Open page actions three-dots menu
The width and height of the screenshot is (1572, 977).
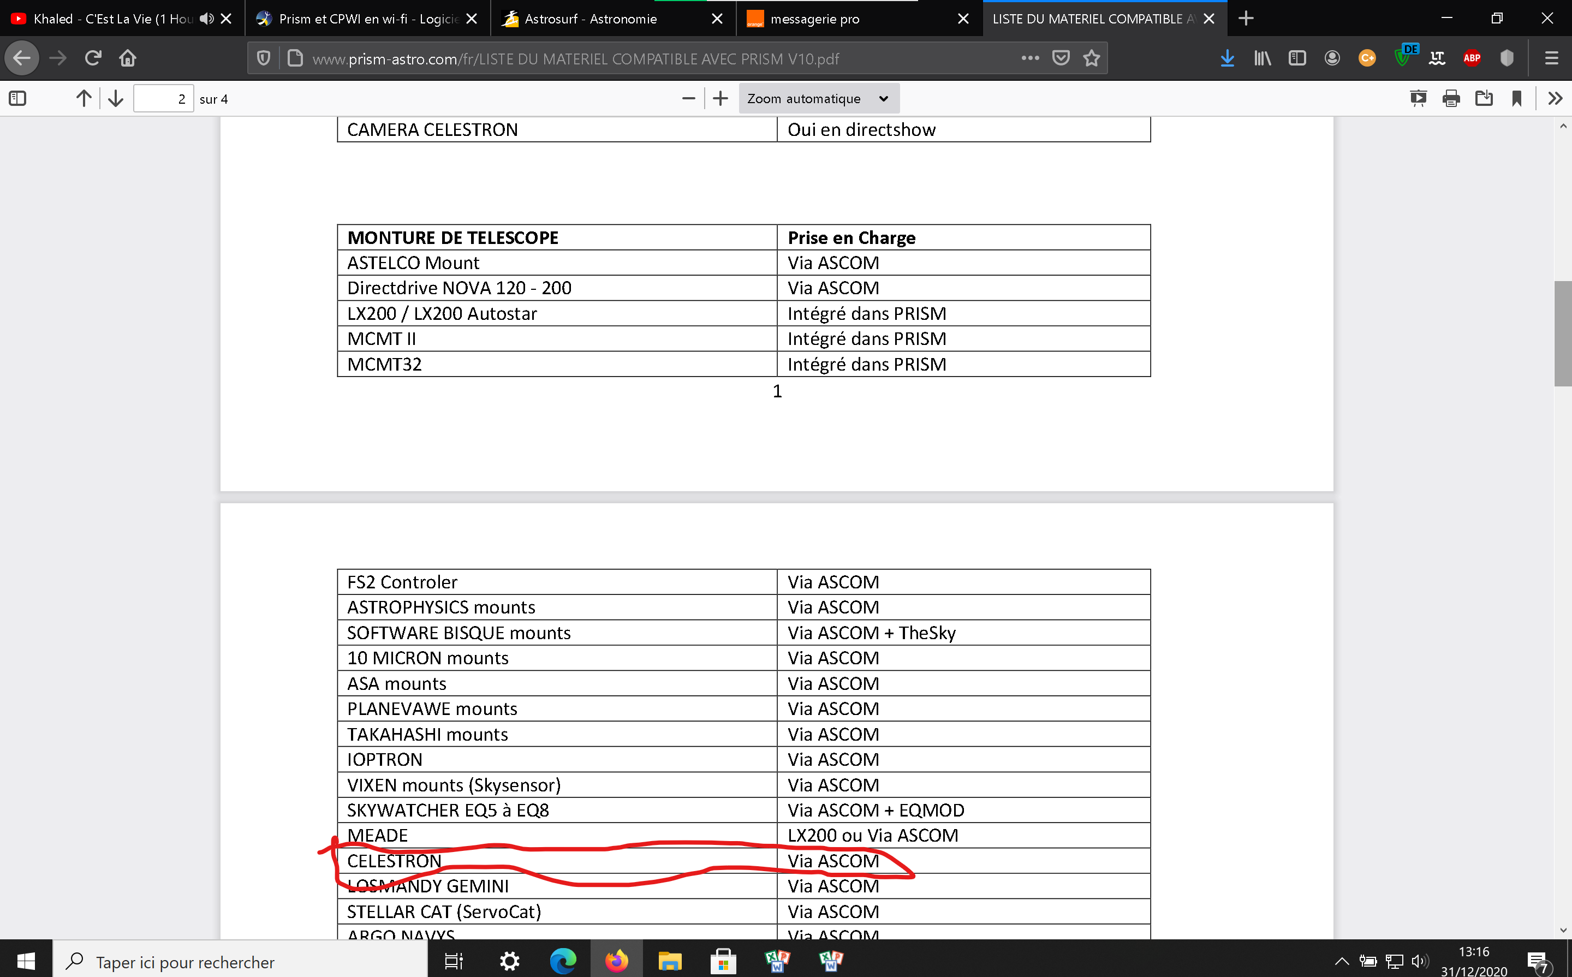click(x=1030, y=58)
